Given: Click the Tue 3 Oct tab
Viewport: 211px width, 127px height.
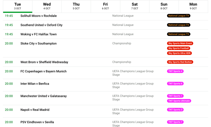Looking at the screenshot, I should click(x=18, y=6).
